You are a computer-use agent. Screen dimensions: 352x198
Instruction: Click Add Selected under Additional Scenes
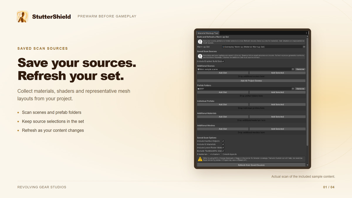point(277,73)
